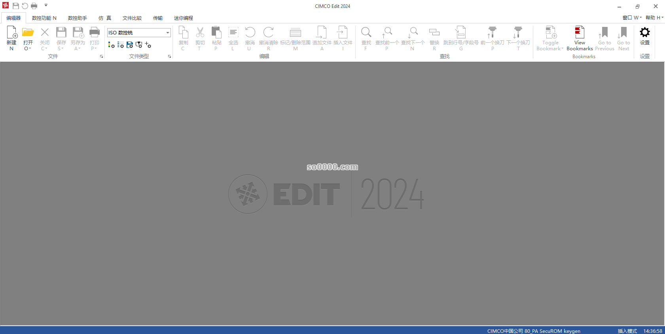Viewport: 665px width, 334px height.
Task: Open the save/load settings disk-gear icon
Action: (x=130, y=45)
